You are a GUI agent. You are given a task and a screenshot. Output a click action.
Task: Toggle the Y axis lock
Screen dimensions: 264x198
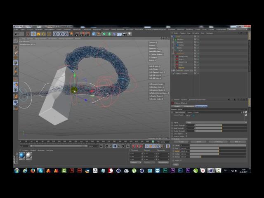coord(61,34)
